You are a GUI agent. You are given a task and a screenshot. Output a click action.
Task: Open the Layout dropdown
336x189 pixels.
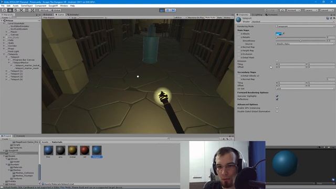coord(327,10)
